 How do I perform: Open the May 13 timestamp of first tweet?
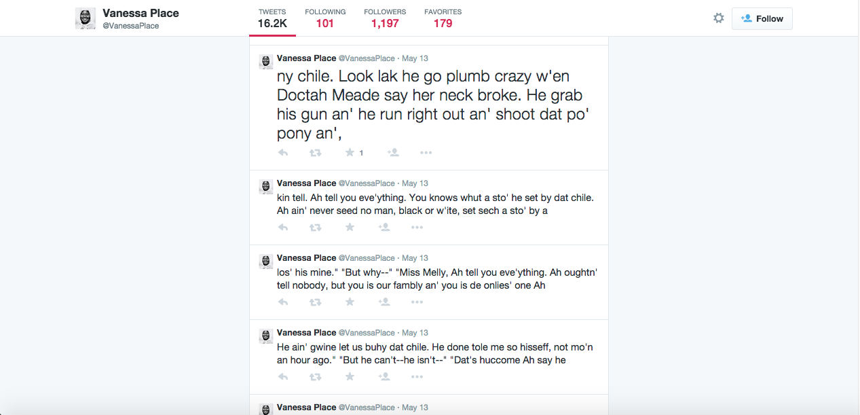[415, 58]
